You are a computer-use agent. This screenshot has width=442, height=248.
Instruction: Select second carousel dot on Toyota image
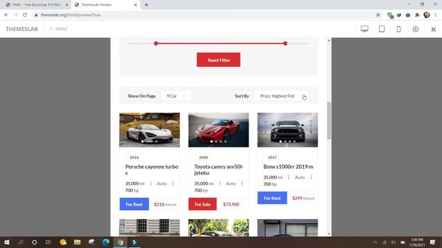pyautogui.click(x=216, y=141)
